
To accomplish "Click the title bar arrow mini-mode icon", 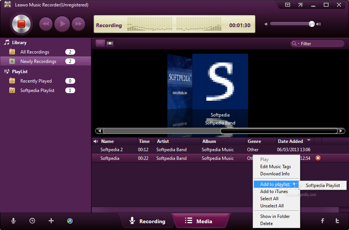I will click(301, 5).
